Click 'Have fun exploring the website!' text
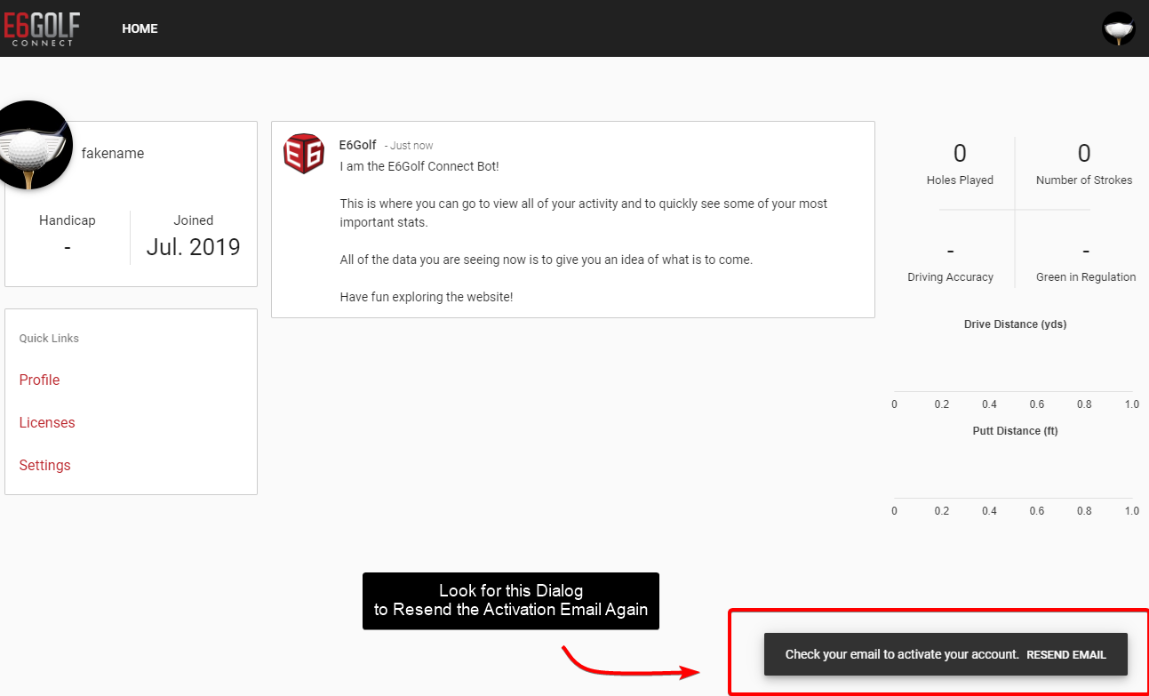1149x696 pixels. point(427,297)
